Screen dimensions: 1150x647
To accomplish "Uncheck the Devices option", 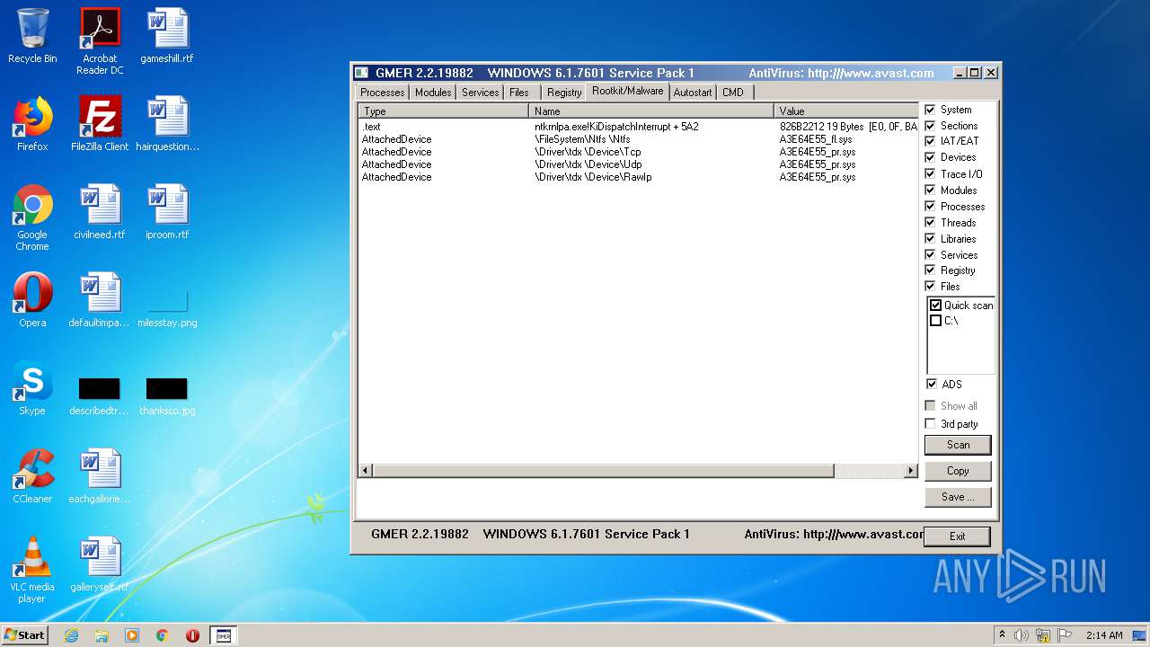I will [930, 157].
